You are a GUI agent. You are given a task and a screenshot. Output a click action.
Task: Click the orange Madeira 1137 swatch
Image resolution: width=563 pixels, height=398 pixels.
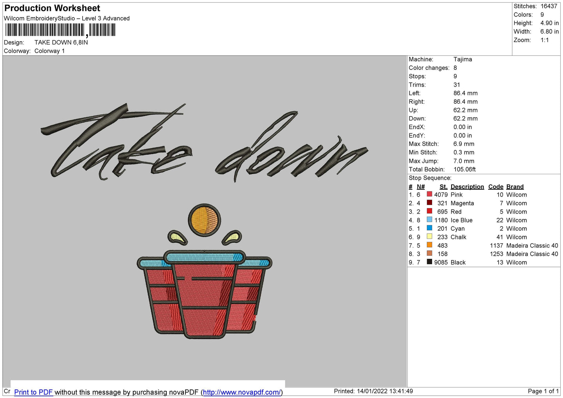point(429,245)
